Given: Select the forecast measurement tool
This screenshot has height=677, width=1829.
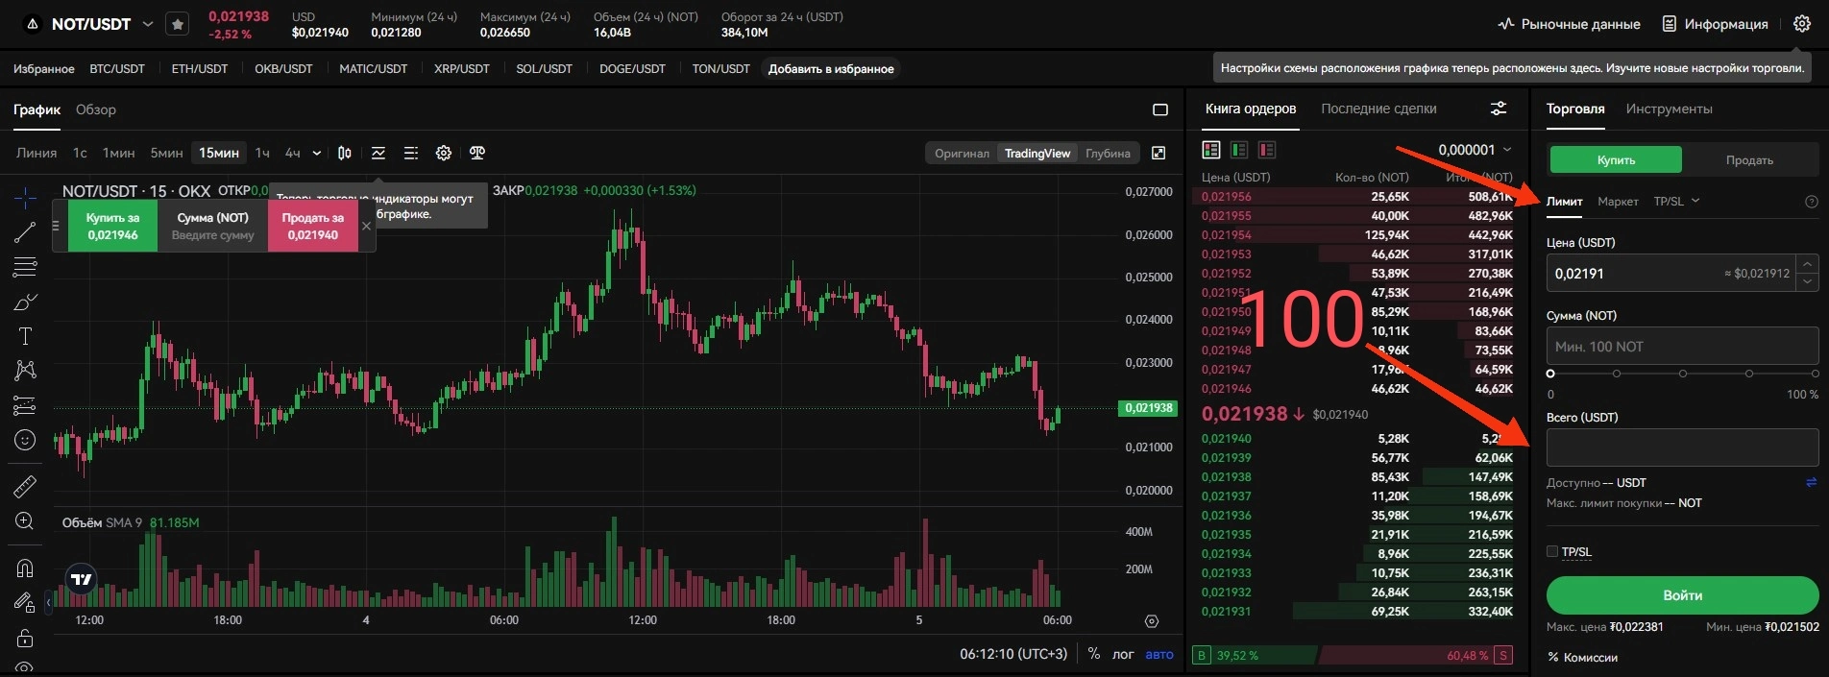Looking at the screenshot, I should [25, 405].
